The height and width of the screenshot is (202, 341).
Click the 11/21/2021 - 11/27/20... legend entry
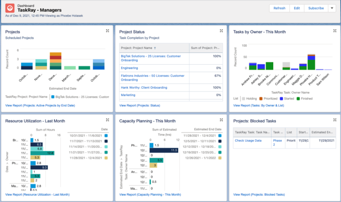[x=88, y=152]
